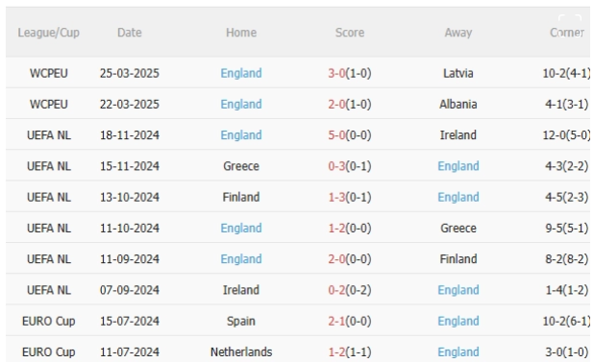Open the 1-2 score of England vs Greece
The image size is (594, 363).
[x=336, y=229]
